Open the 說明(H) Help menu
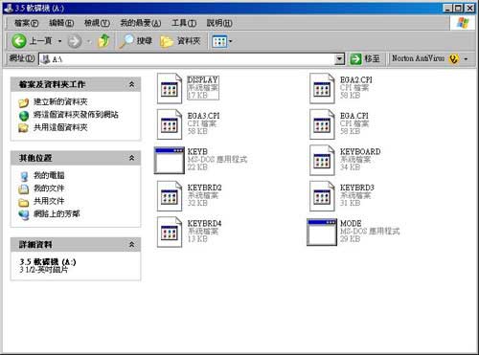The width and height of the screenshot is (479, 355). tap(219, 23)
